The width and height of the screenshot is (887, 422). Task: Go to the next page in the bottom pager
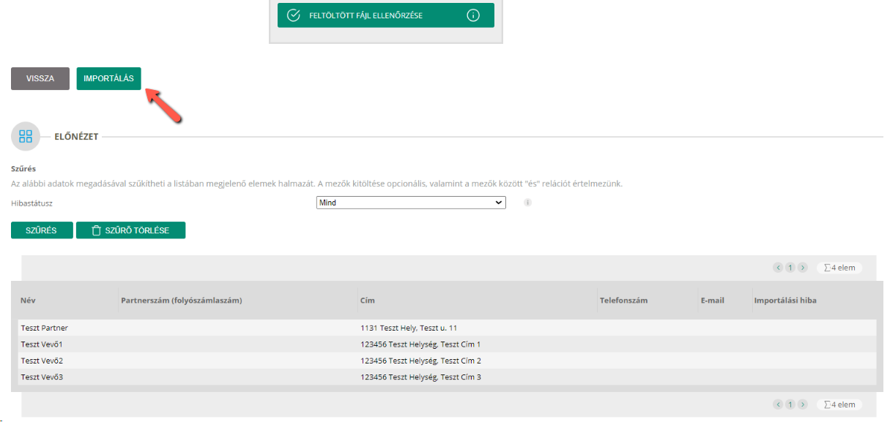[x=803, y=404]
